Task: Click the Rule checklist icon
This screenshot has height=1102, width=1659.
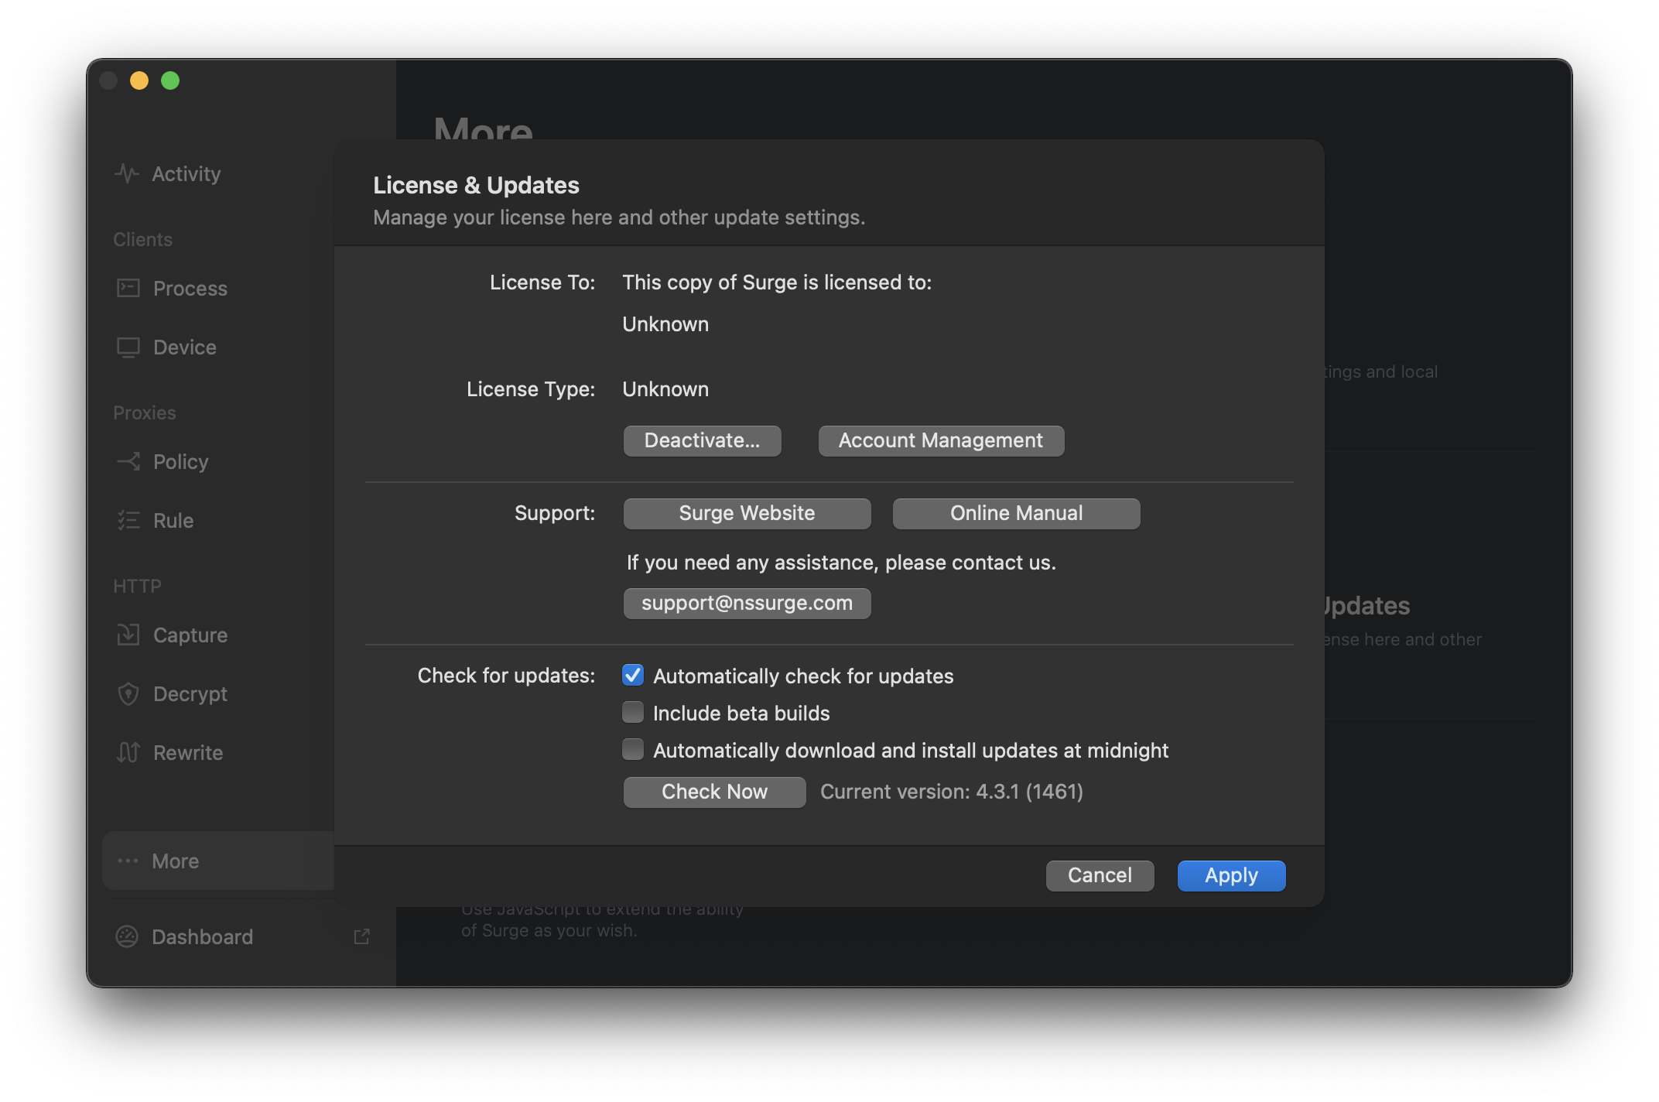Action: [x=128, y=520]
